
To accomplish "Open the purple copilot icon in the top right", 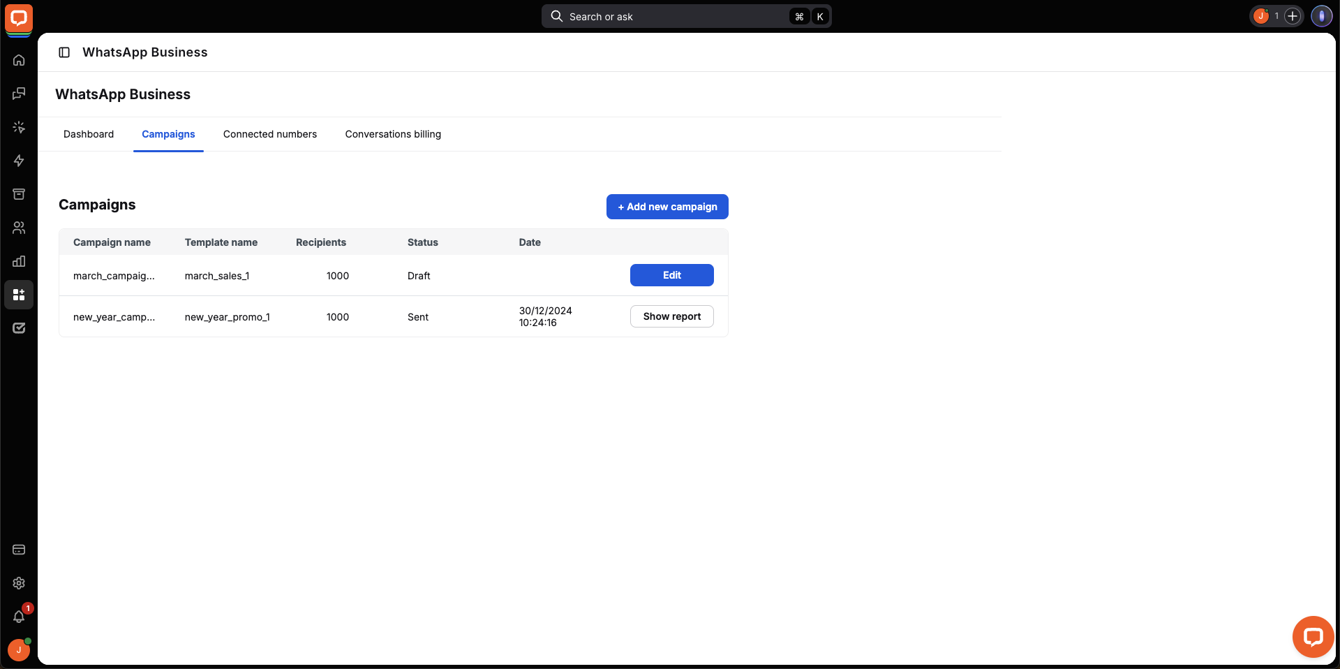I will (x=1322, y=16).
